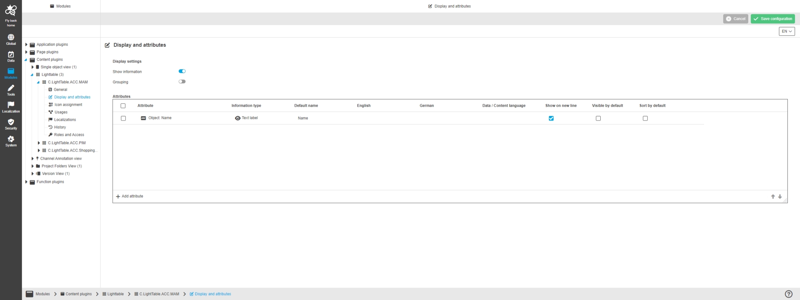Open the Global section globe icon
This screenshot has height=300, width=800.
coord(11,37)
